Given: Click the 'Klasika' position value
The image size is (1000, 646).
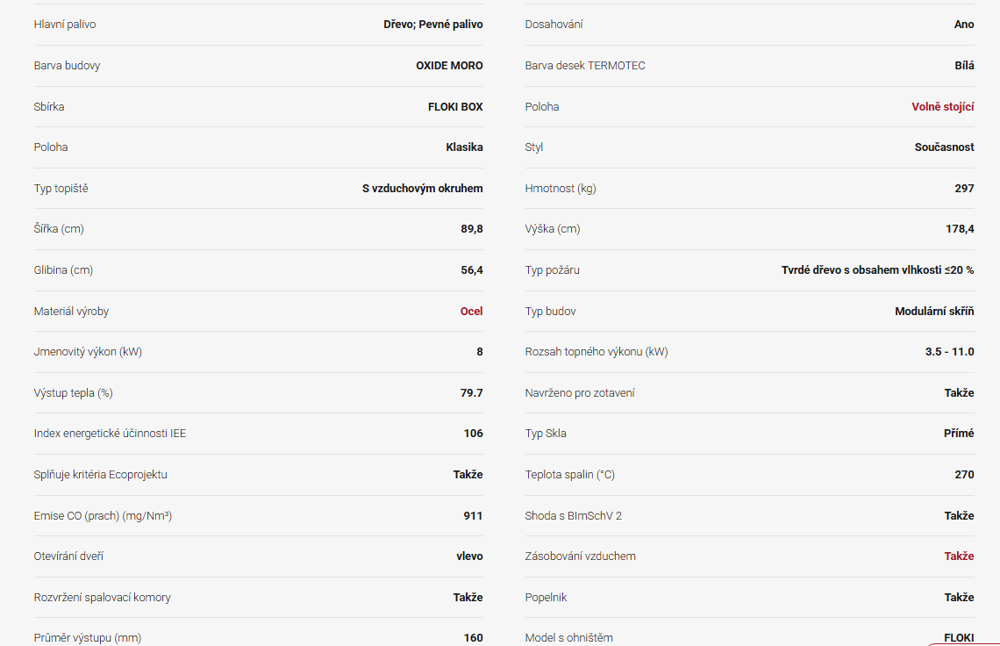Looking at the screenshot, I should [x=464, y=147].
